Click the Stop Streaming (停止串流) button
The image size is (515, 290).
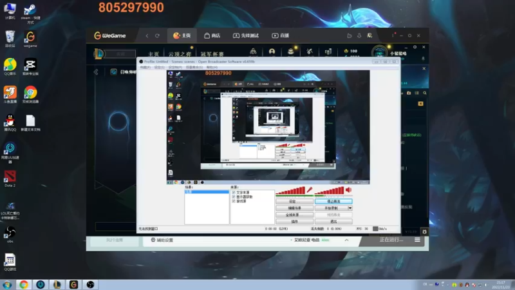[333, 201]
